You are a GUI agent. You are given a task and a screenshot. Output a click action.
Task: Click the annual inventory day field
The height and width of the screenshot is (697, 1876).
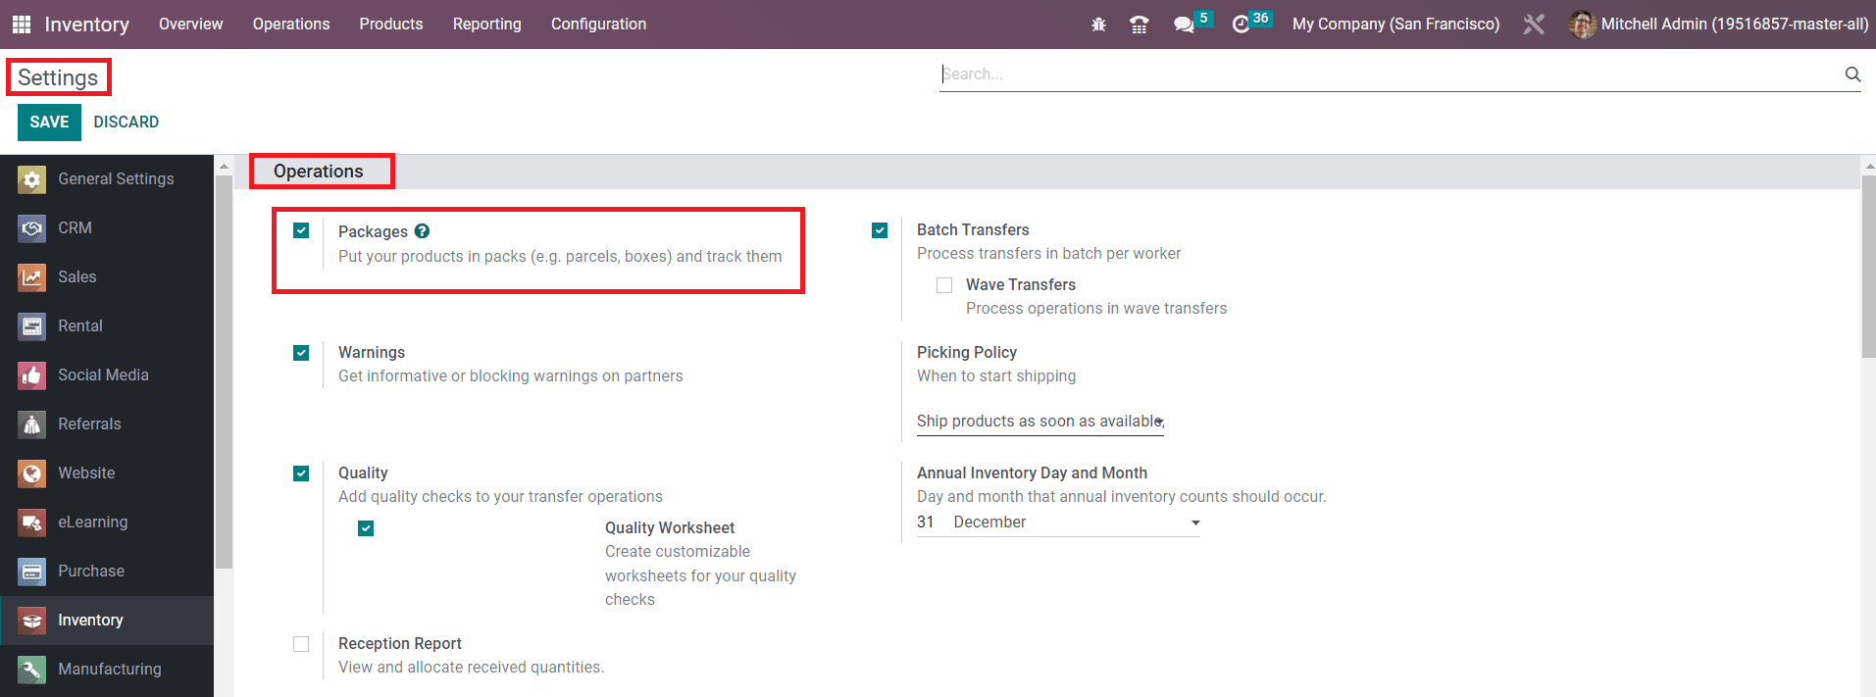click(926, 523)
